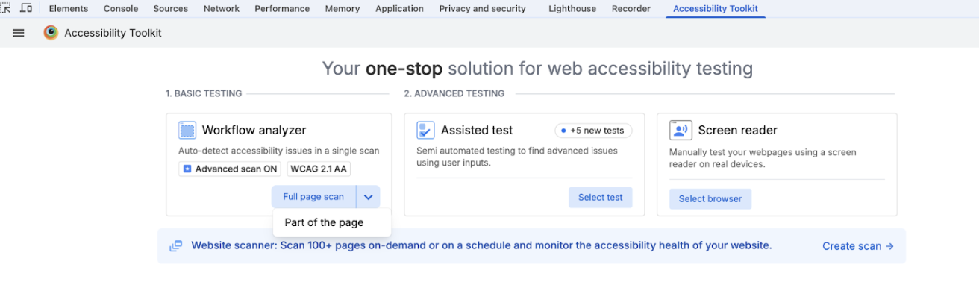Switch to the Application tab
Image resolution: width=979 pixels, height=288 pixels.
pyautogui.click(x=399, y=9)
